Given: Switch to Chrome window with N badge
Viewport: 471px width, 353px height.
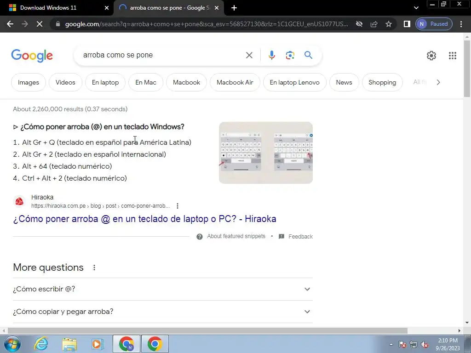Looking at the screenshot, I should tap(126, 344).
